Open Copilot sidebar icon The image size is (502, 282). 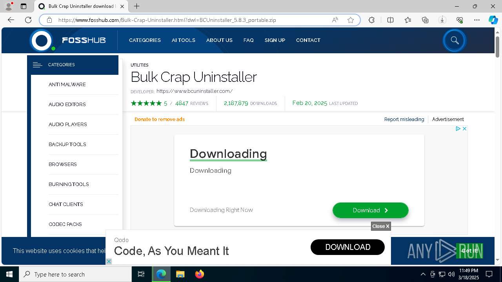tap(493, 20)
